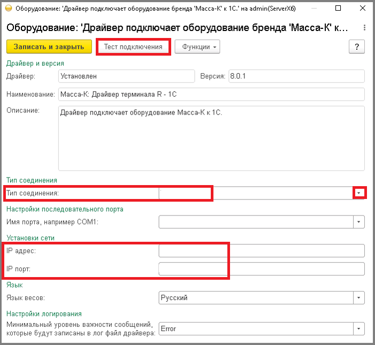
Task: Click the yellow 1C application icon in title bar
Action: click(x=9, y=9)
